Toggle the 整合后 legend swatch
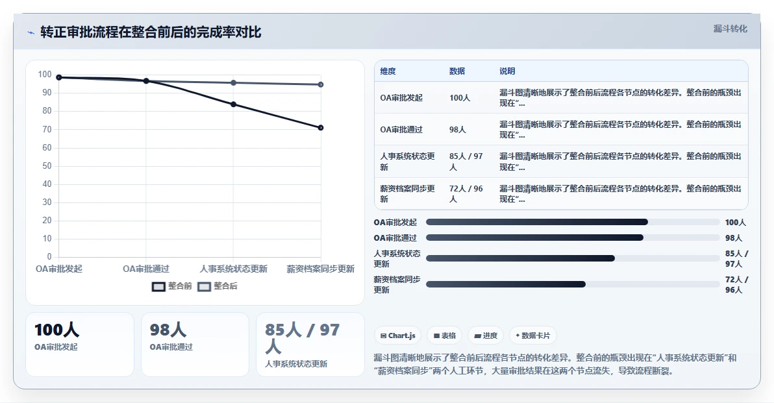Viewport: 774px width, 403px height. [x=204, y=287]
